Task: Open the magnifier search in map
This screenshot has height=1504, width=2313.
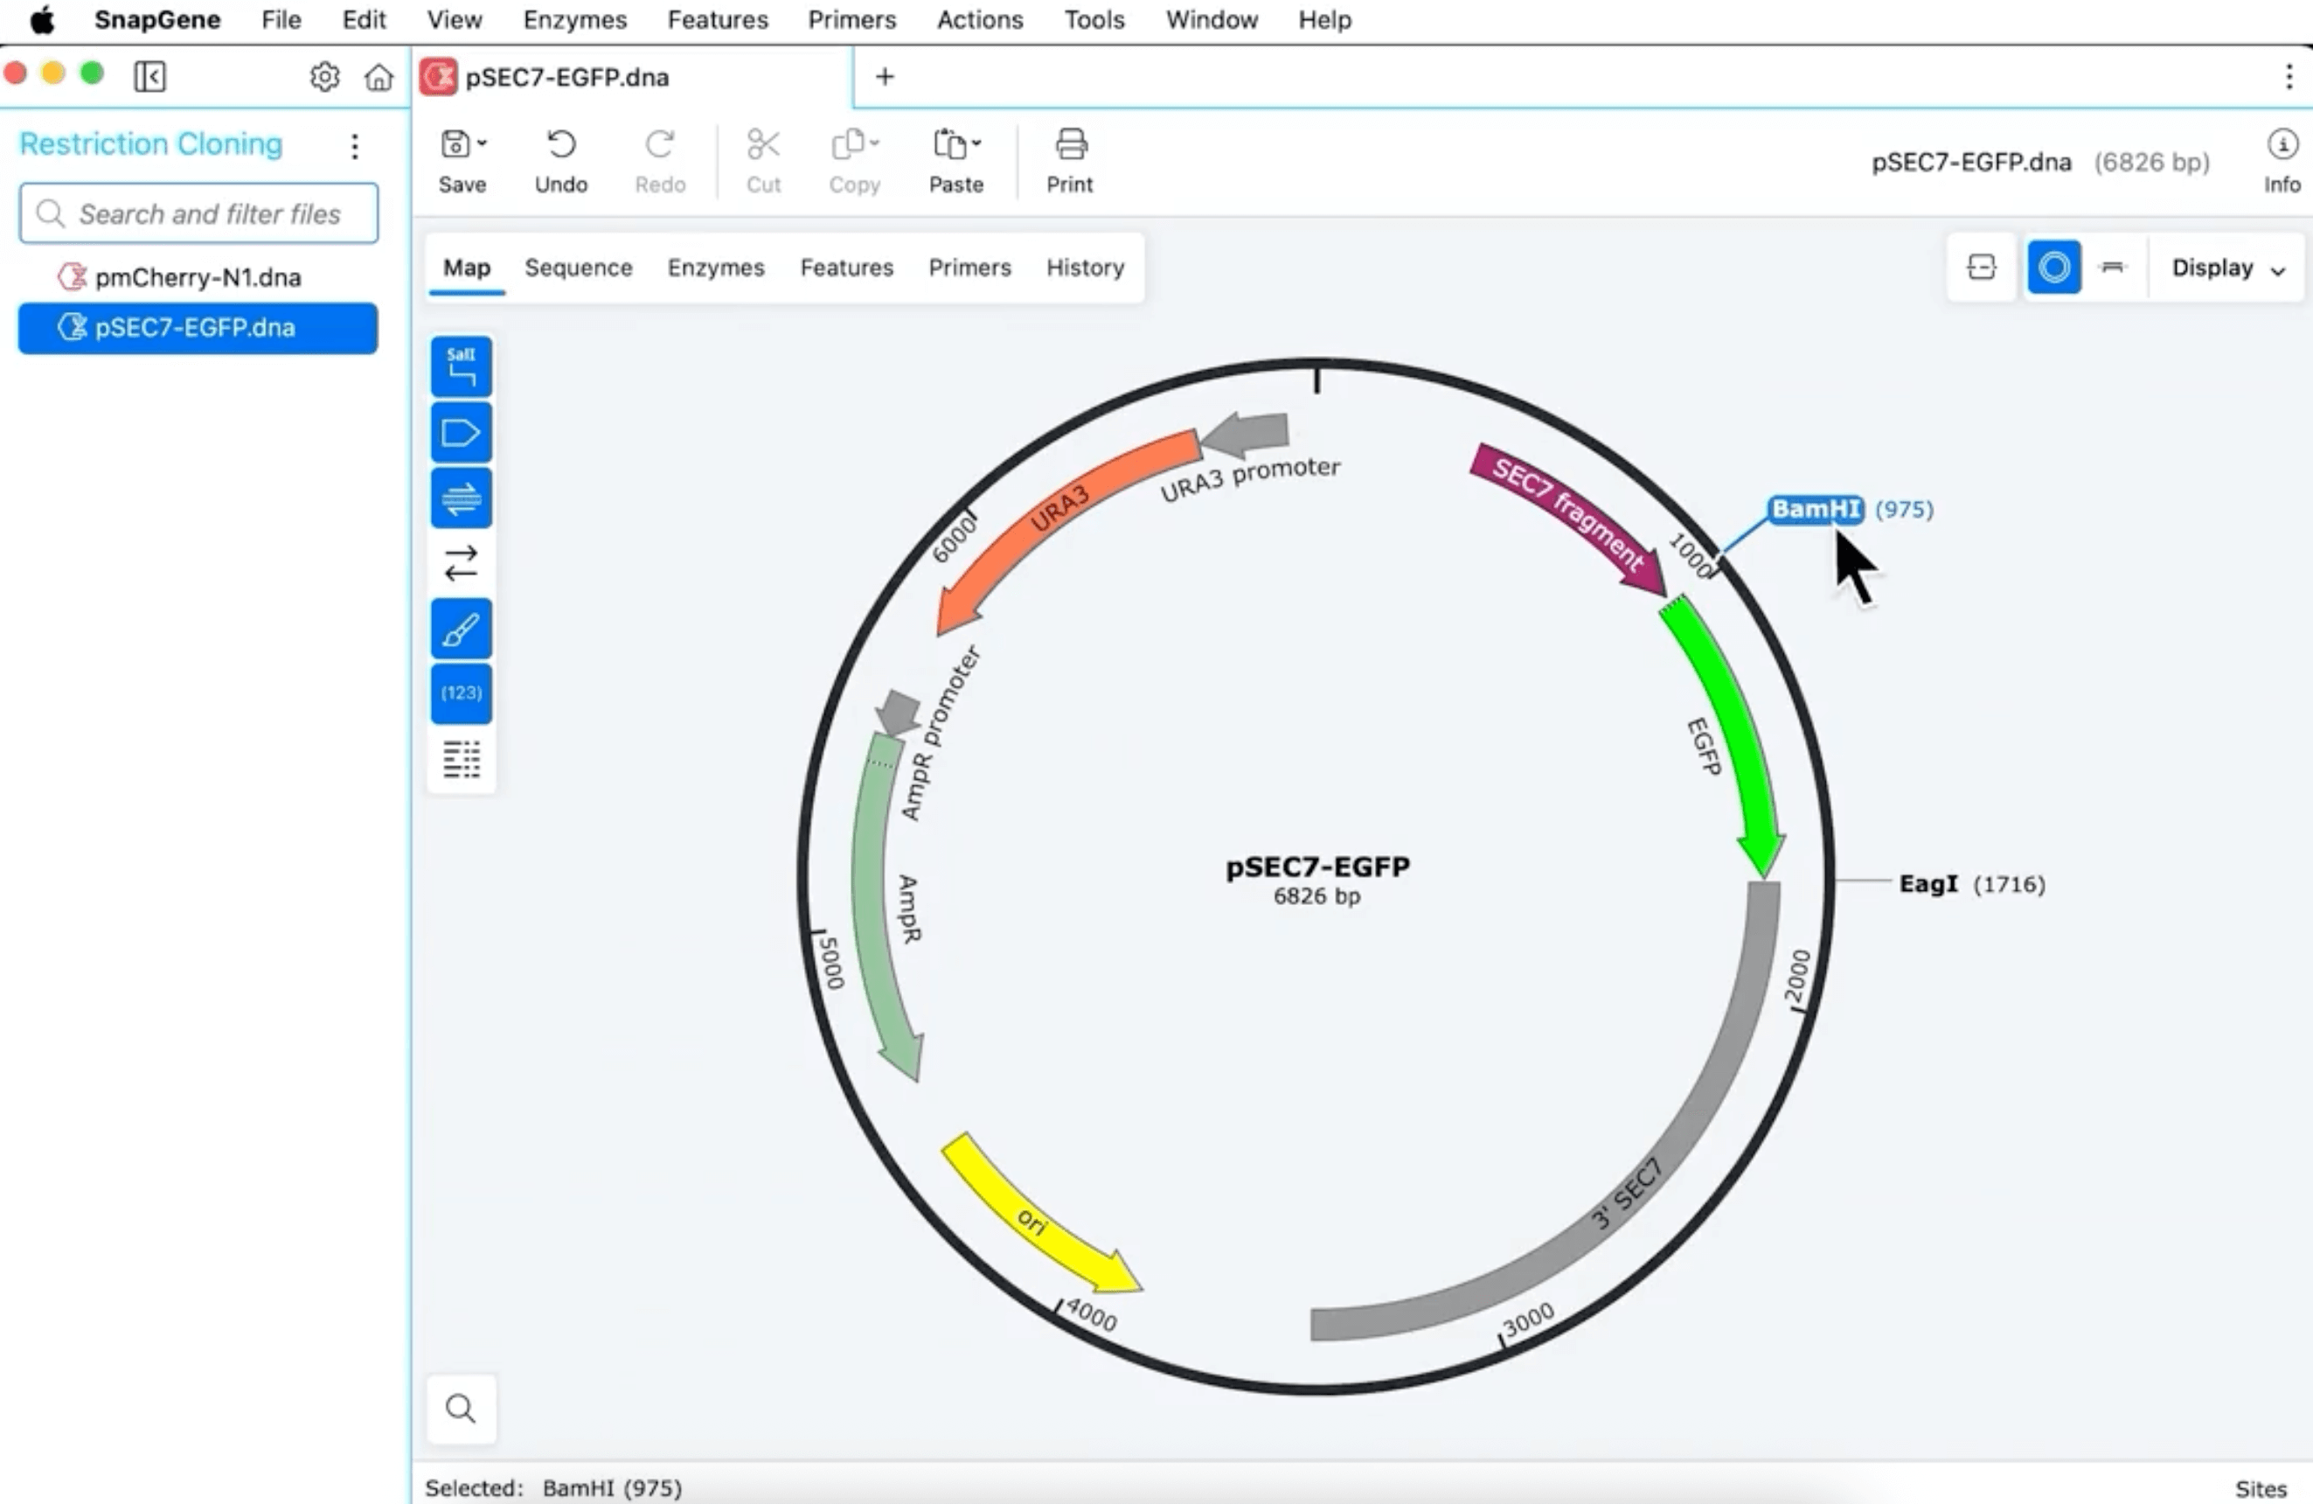Action: pyautogui.click(x=461, y=1408)
